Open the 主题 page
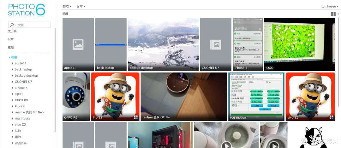341x148 pixels. click(x=11, y=47)
